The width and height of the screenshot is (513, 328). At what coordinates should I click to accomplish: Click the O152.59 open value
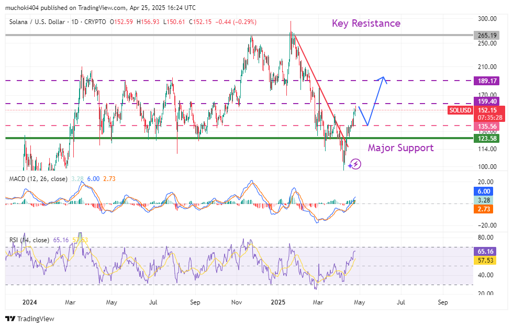(121, 22)
